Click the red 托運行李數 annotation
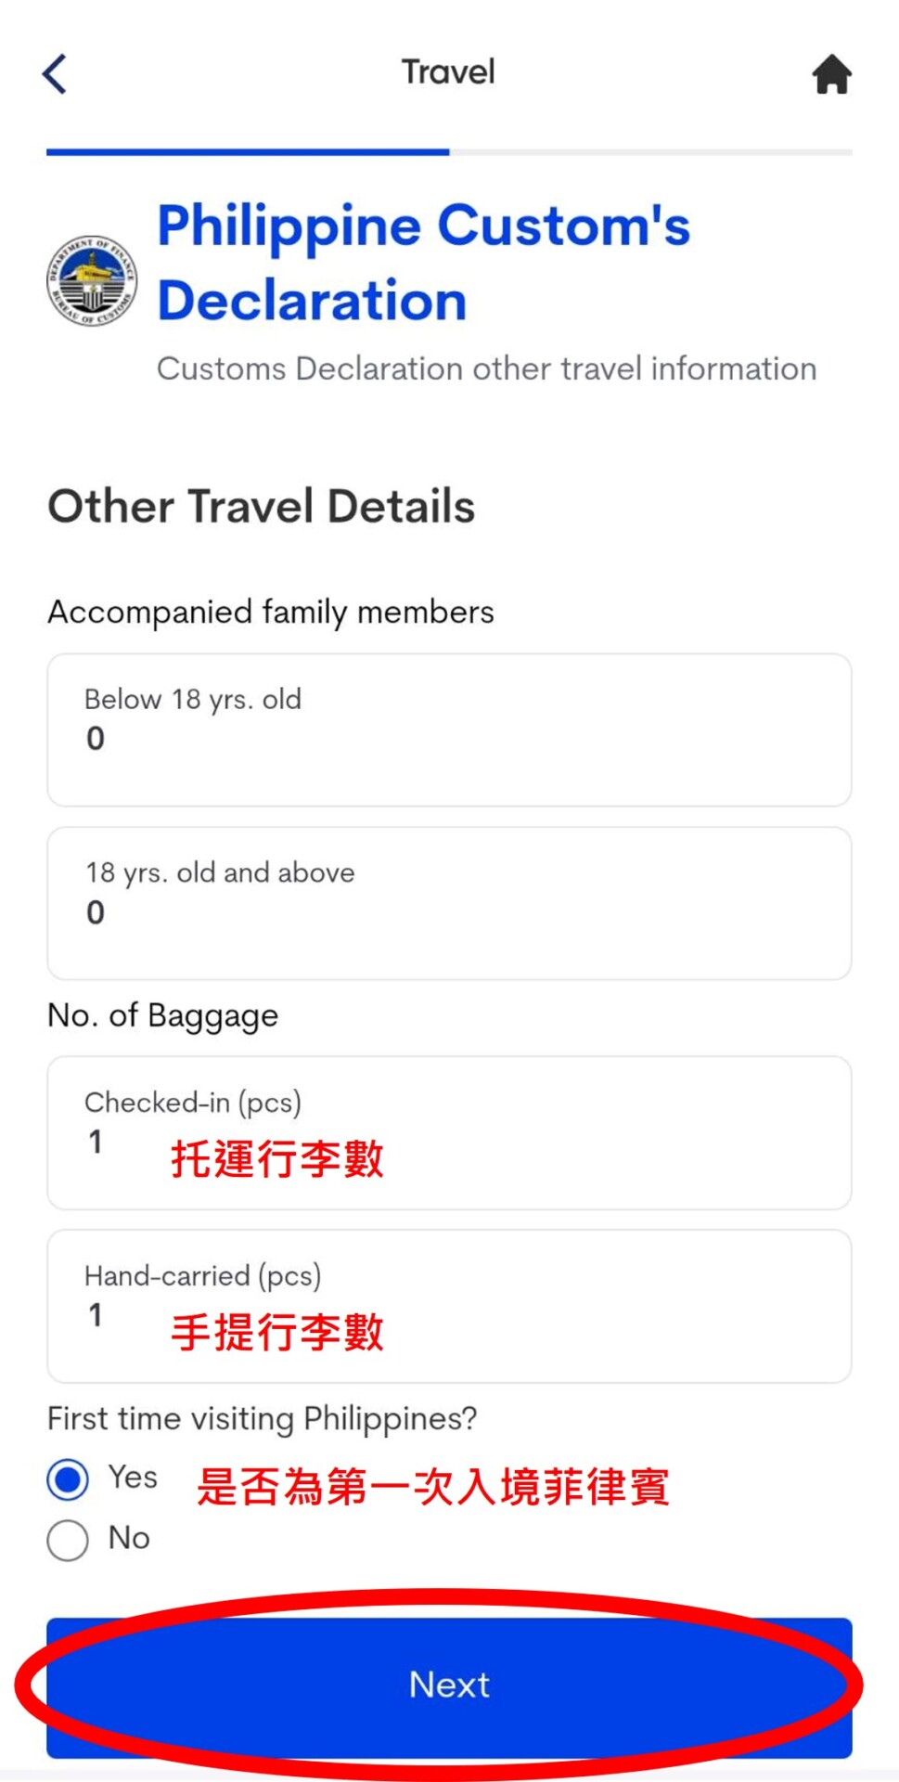The width and height of the screenshot is (899, 1782). click(276, 1159)
